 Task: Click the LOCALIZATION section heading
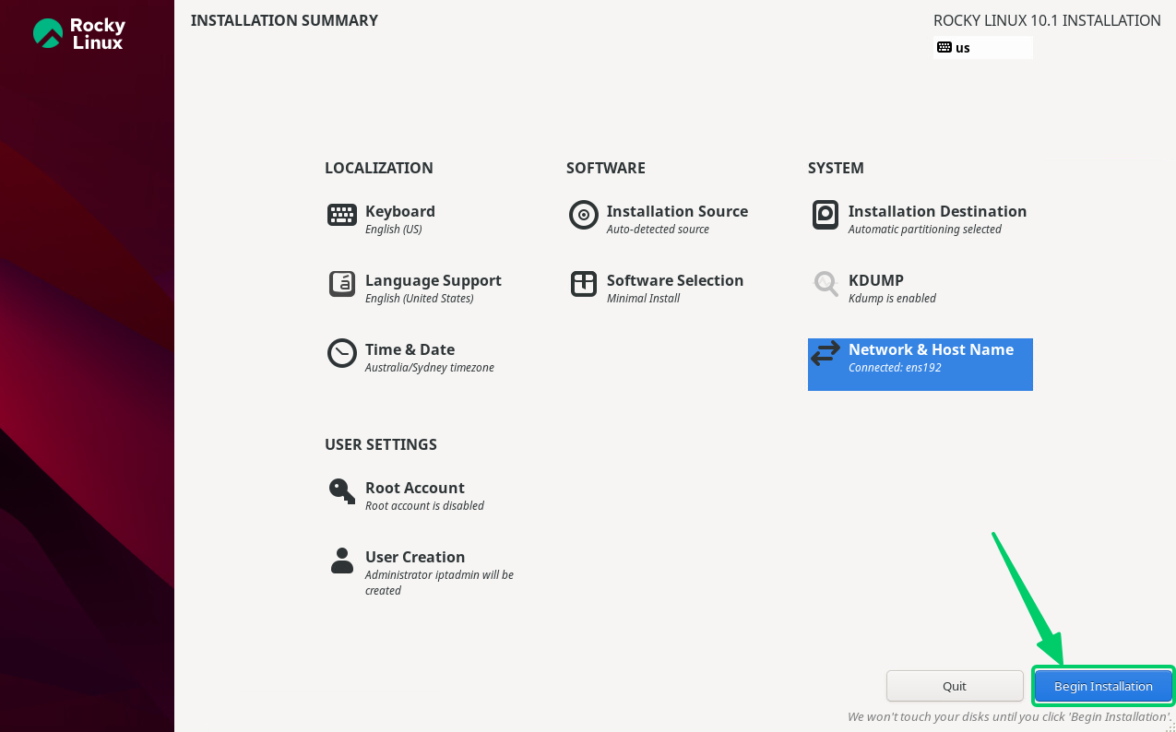pyautogui.click(x=379, y=168)
